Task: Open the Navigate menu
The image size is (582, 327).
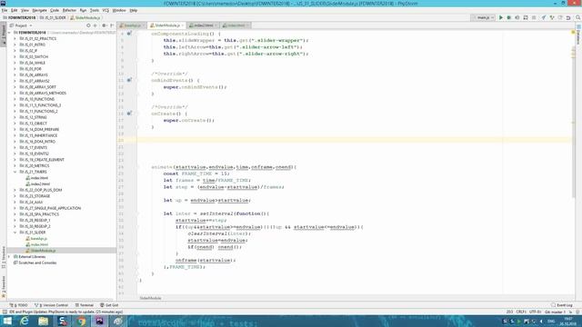Action: 39,10
